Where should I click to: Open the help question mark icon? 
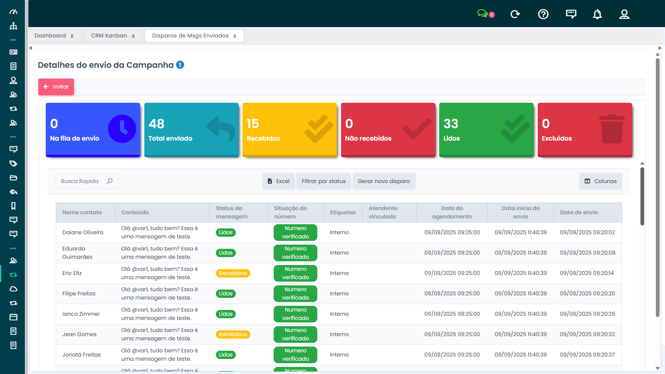(543, 14)
